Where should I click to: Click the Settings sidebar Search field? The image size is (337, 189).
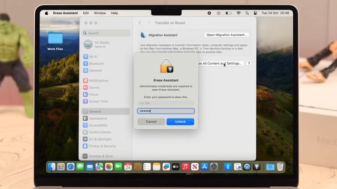point(106,33)
